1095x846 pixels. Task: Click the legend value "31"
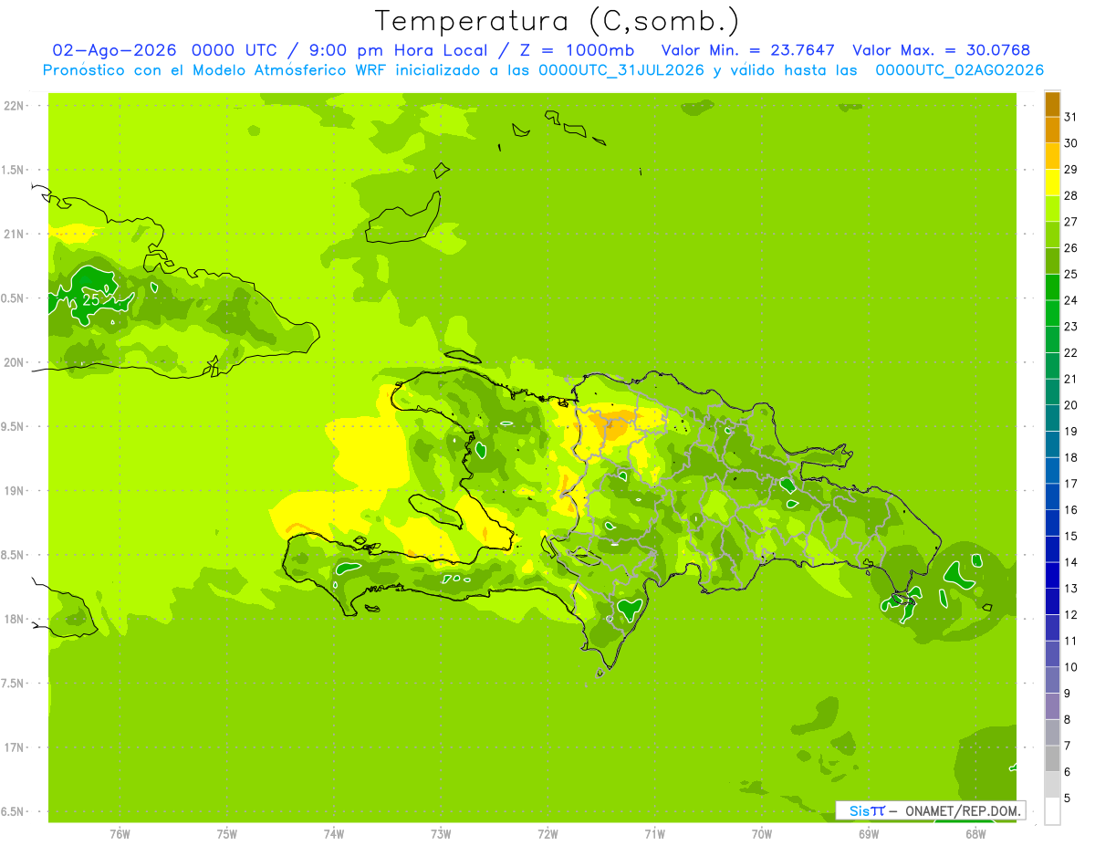[x=1071, y=117]
